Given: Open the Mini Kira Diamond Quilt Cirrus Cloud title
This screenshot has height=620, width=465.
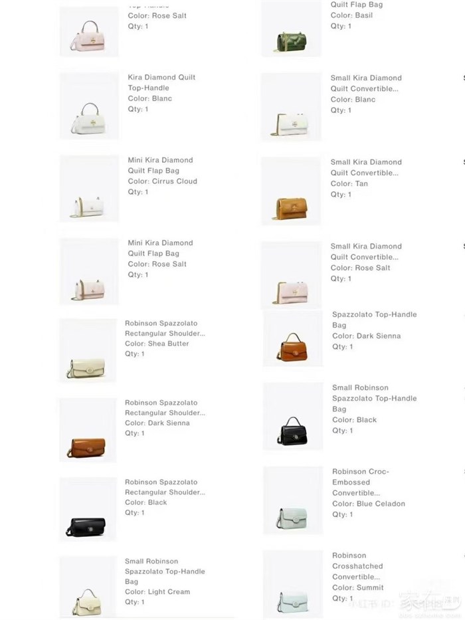Looking at the screenshot, I should (160, 165).
